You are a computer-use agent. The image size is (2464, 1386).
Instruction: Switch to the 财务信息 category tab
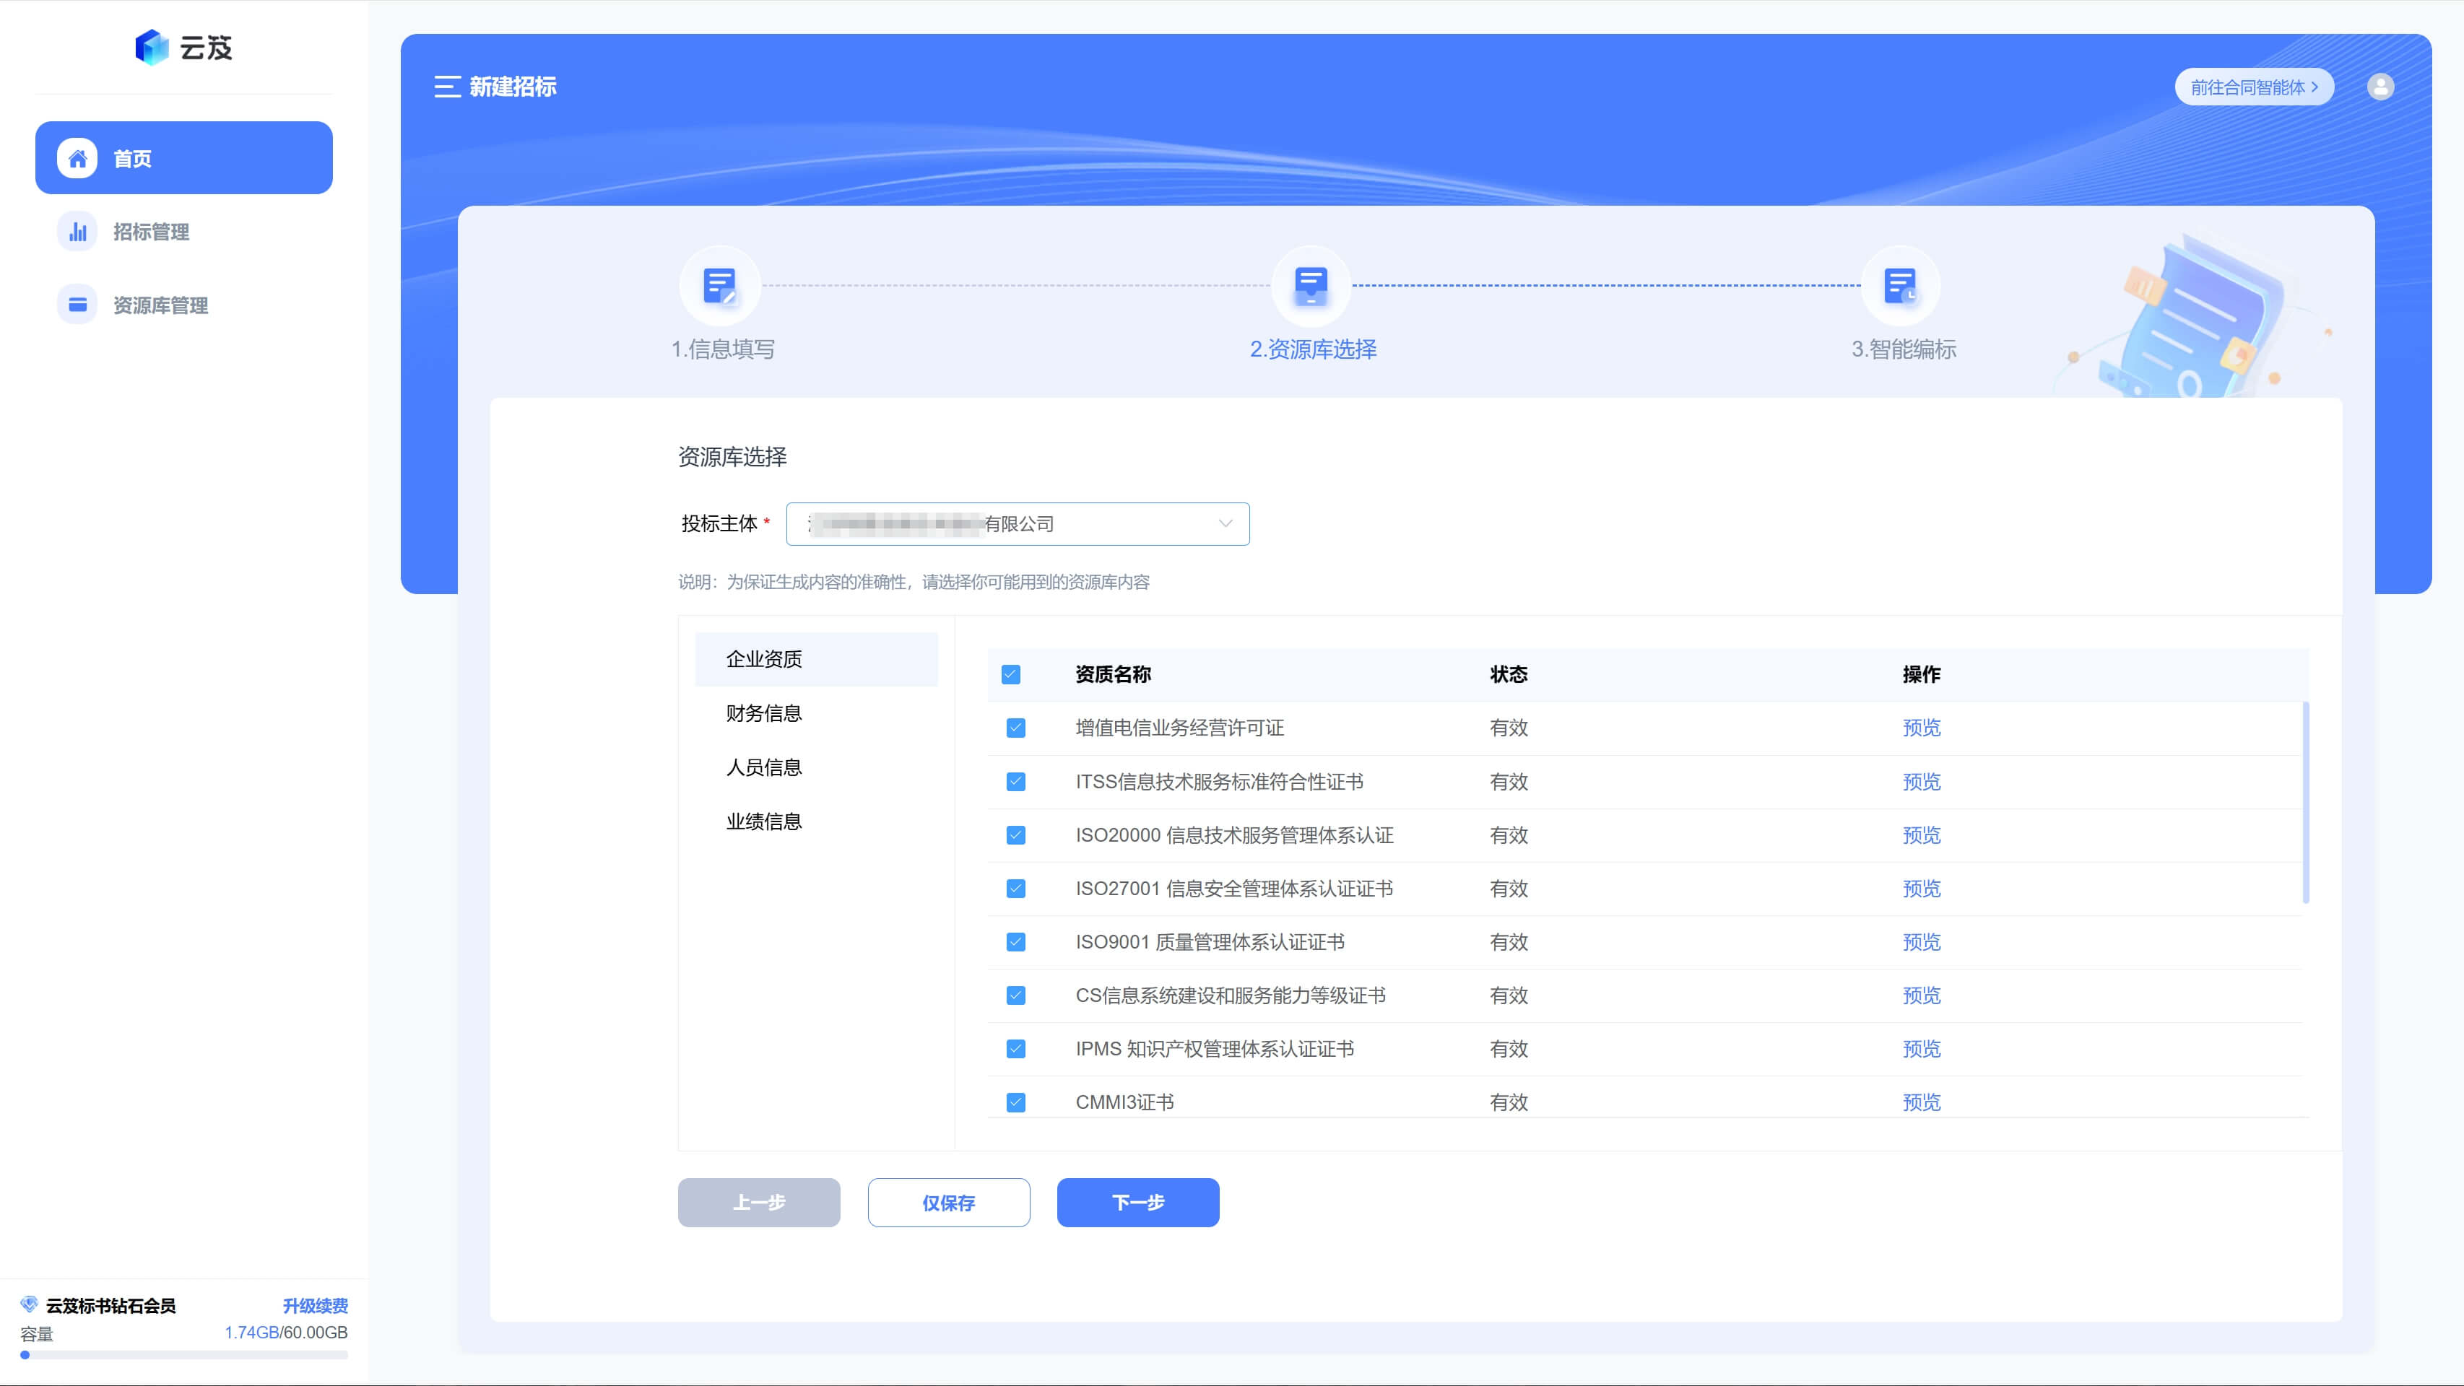(763, 713)
